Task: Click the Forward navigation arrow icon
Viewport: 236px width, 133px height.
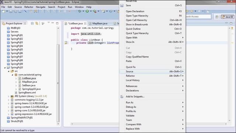Action: click(199, 11)
